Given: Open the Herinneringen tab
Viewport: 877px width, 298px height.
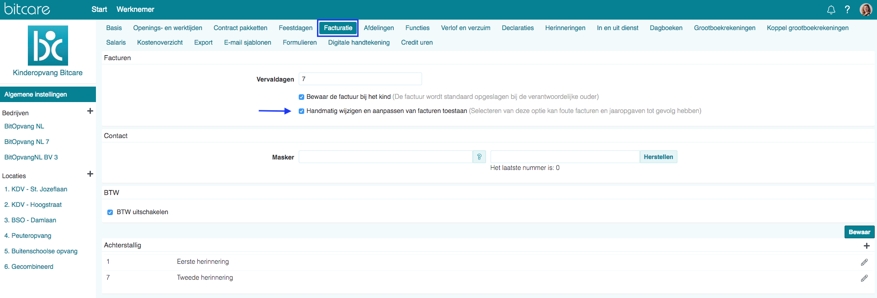Looking at the screenshot, I should (x=565, y=28).
